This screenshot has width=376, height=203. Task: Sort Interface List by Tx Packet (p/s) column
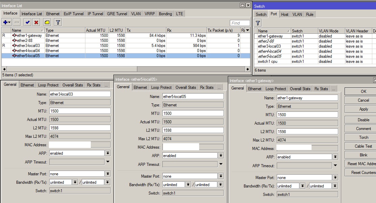pos(223,30)
